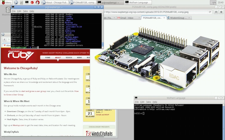This screenshot has width=225, height=140.
Task: Click the pi@raspberrypi terminal scrollbar down arrow
Action: tap(102, 47)
